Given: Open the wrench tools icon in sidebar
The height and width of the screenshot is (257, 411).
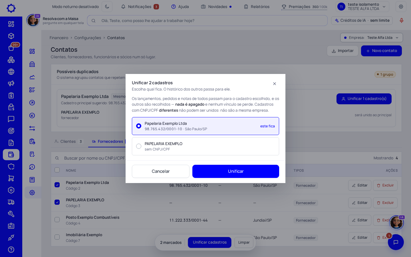Looking at the screenshot, I should 11,214.
